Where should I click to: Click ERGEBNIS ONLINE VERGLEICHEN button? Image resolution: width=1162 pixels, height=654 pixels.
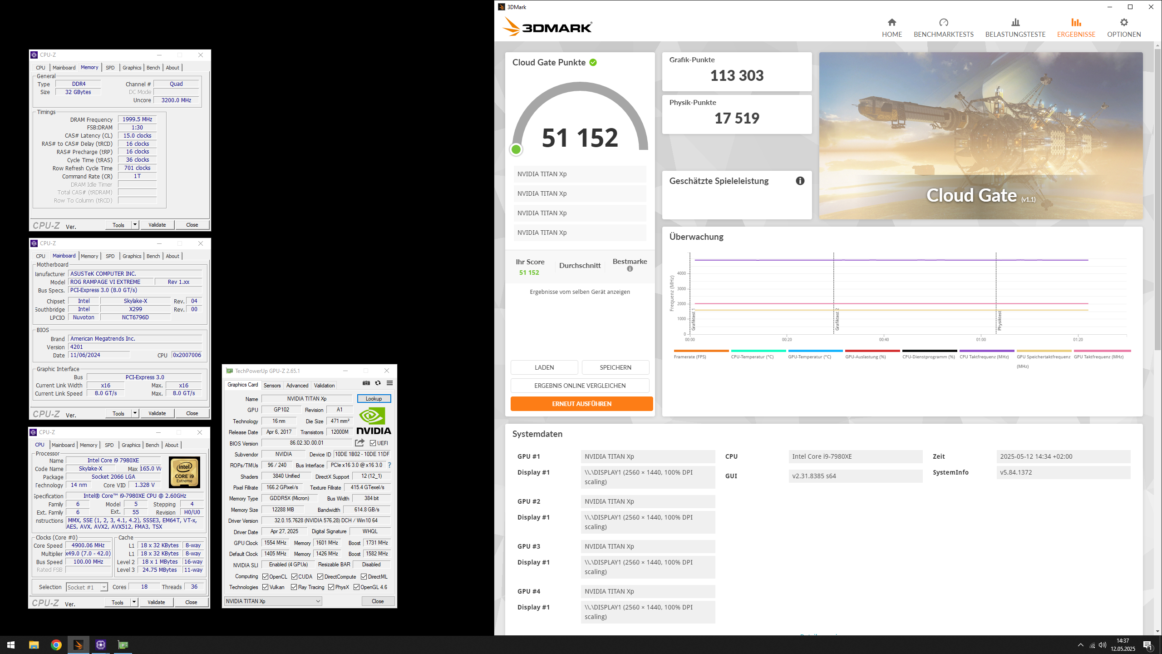click(x=580, y=386)
